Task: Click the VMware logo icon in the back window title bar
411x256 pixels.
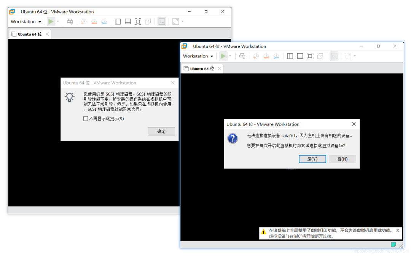Action: [x=12, y=11]
